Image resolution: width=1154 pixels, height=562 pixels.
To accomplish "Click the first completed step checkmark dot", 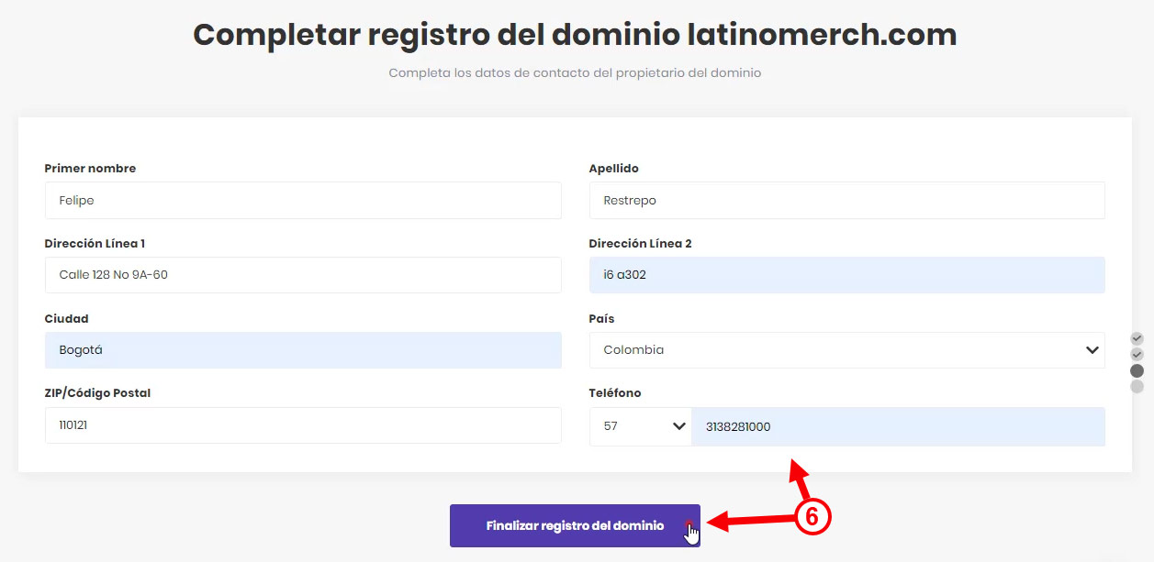I will point(1137,338).
